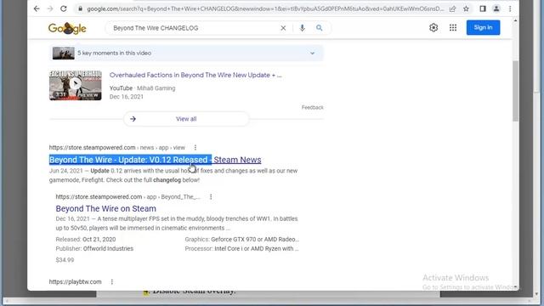
Task: Click the Released: Oct 21, 2020 text
Action: tap(86, 239)
